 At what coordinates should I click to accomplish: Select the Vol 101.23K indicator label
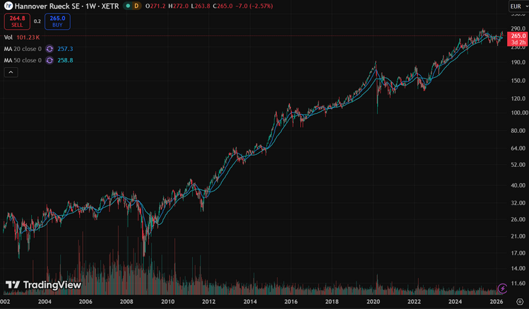pyautogui.click(x=22, y=37)
